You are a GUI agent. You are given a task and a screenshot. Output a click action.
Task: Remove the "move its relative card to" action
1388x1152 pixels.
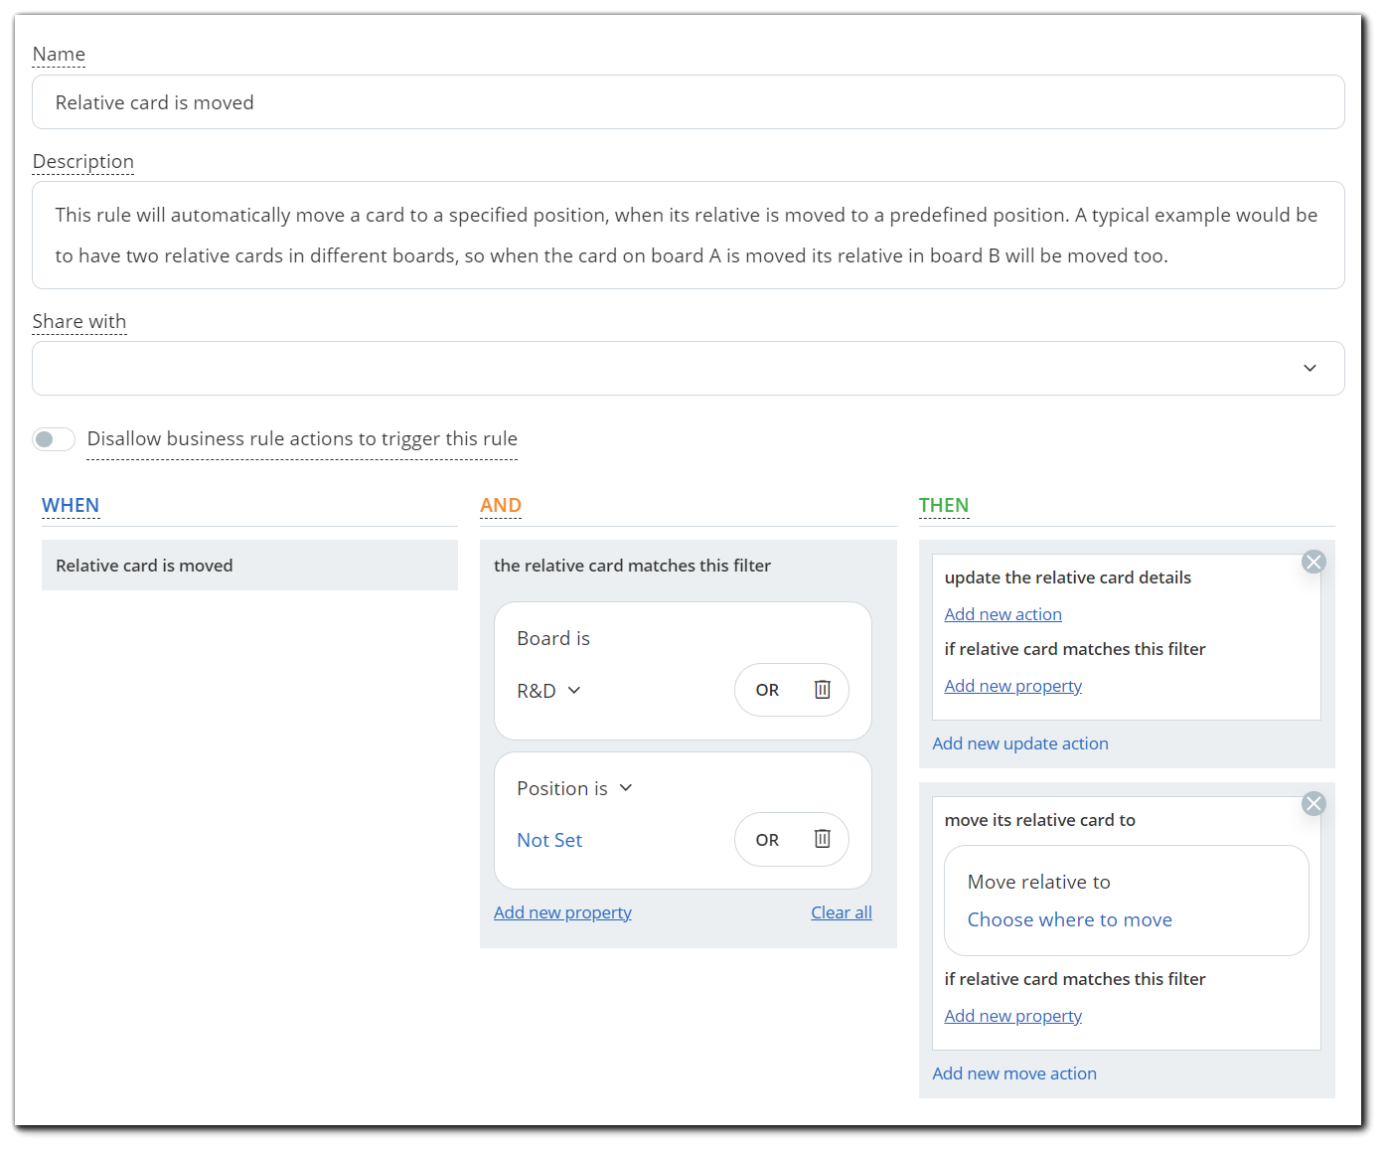1313,803
